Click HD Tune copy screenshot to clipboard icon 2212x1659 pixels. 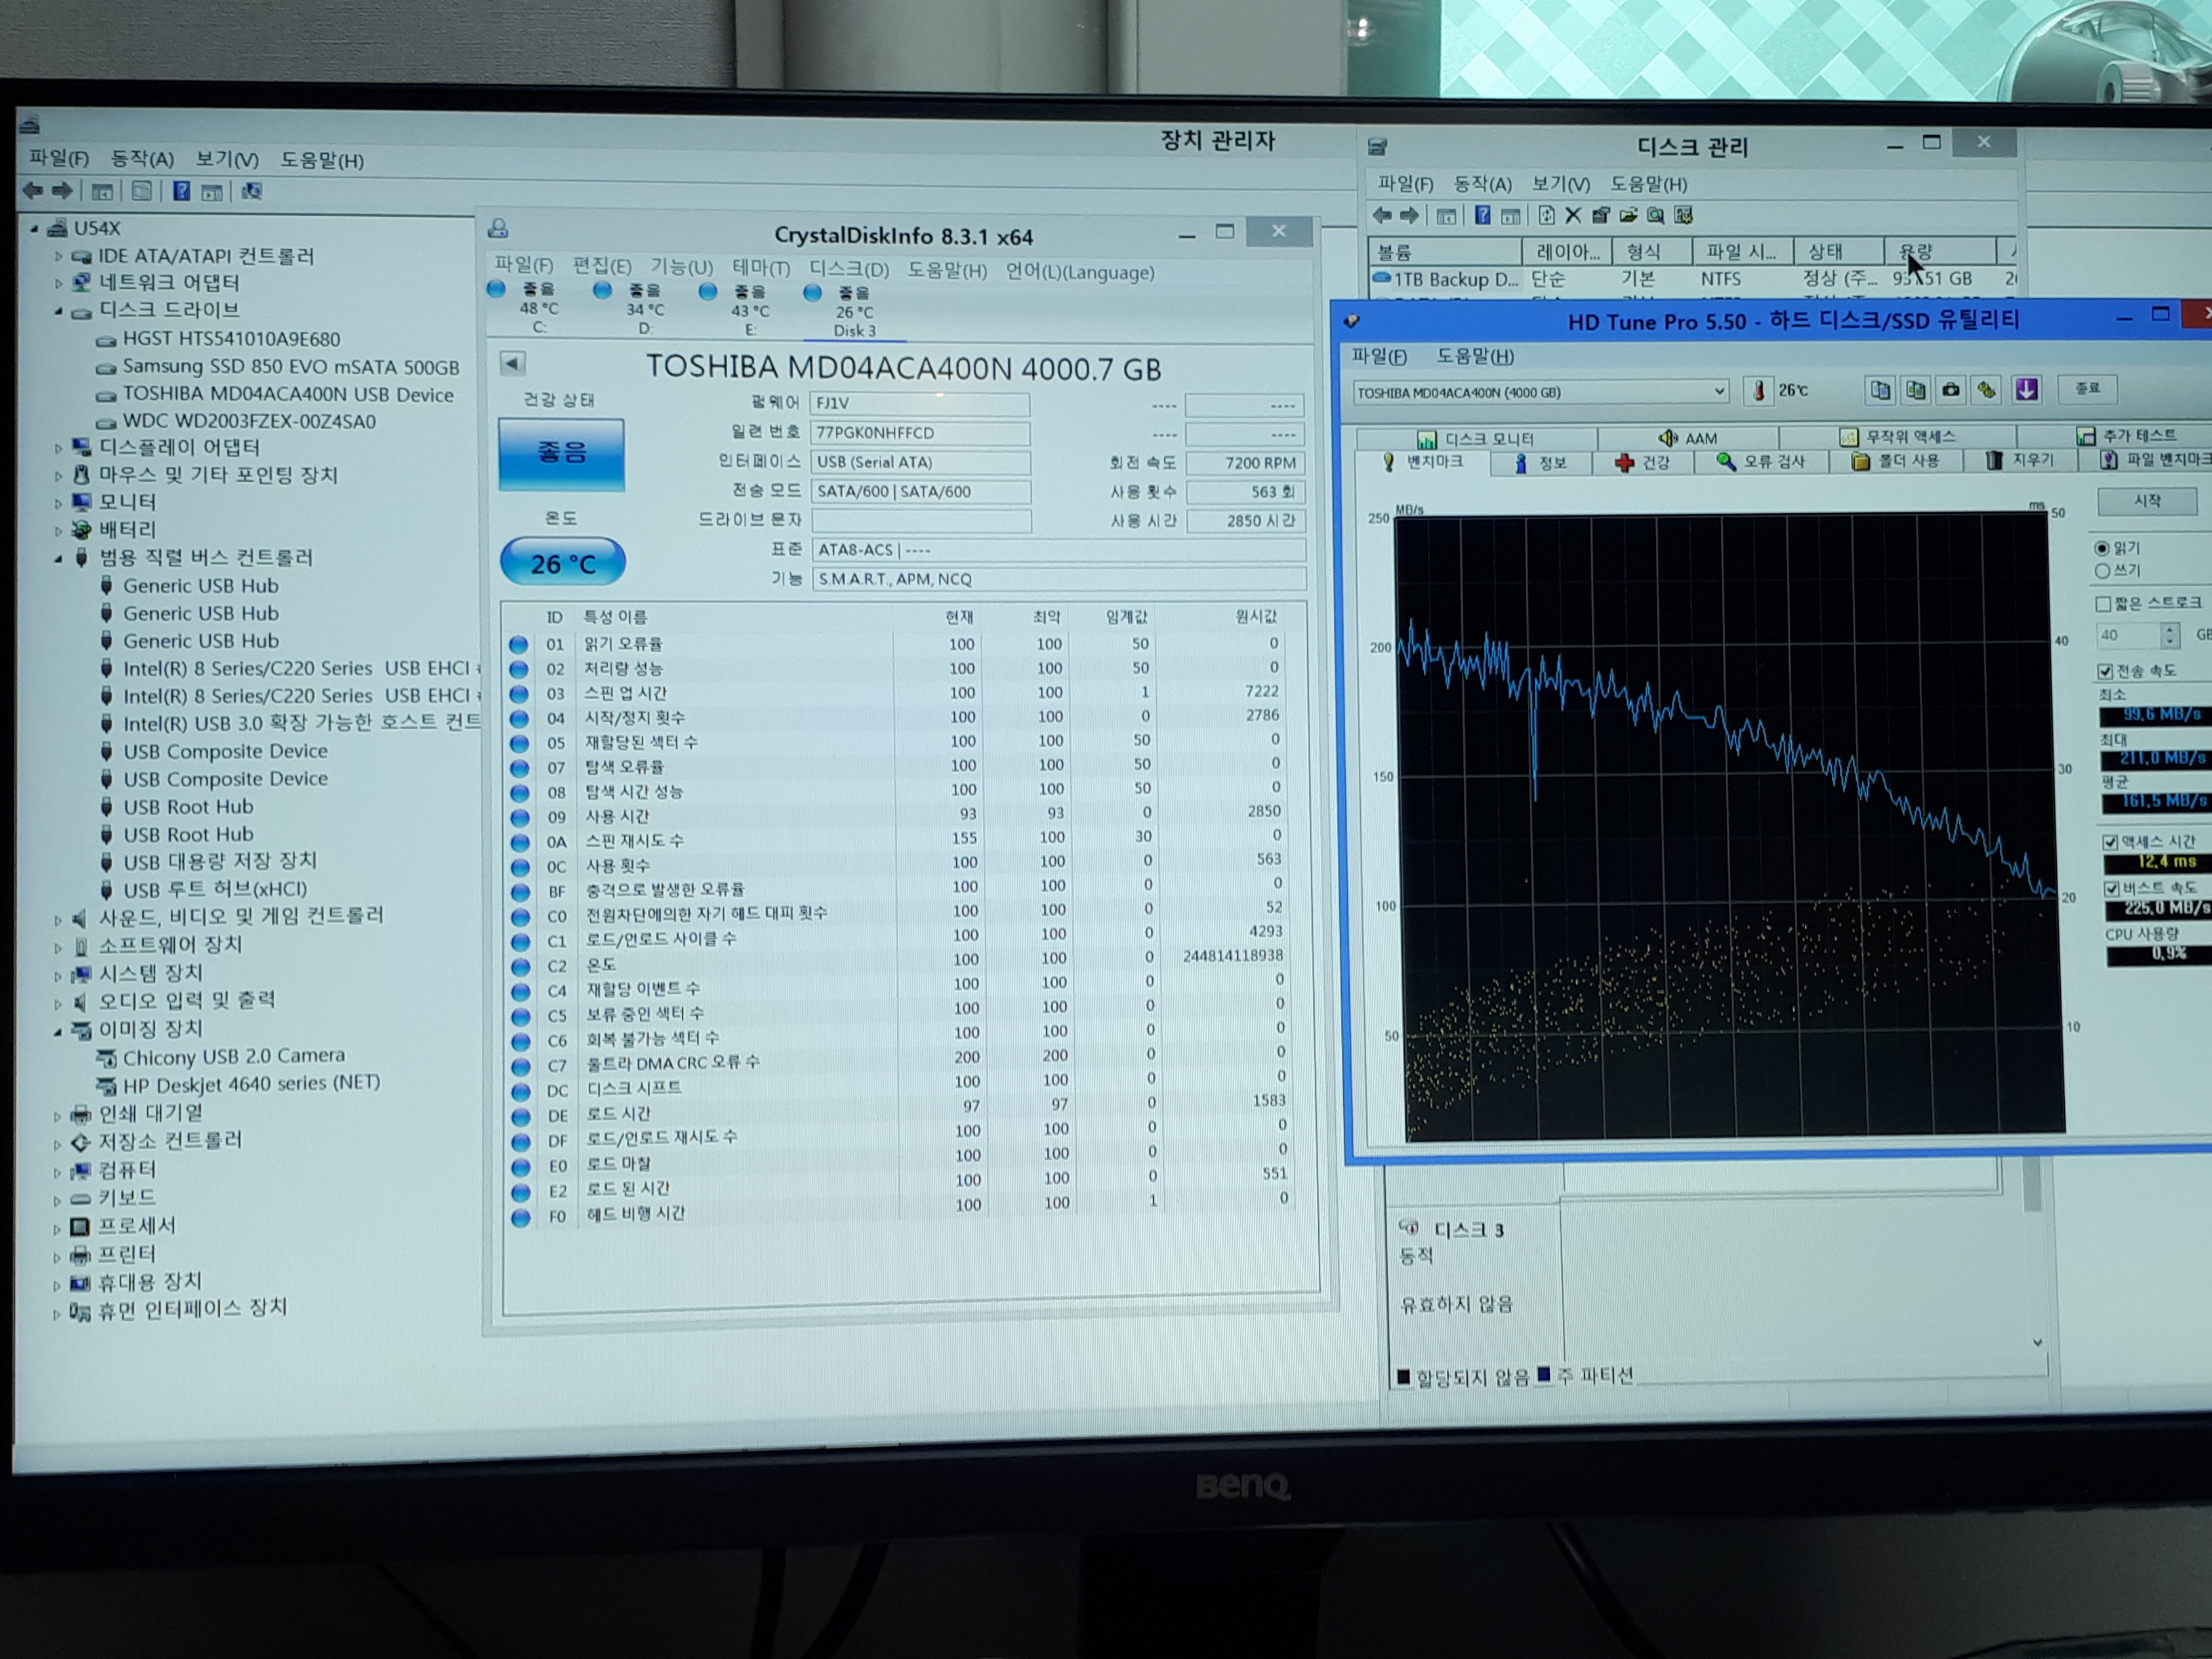pyautogui.click(x=1916, y=390)
